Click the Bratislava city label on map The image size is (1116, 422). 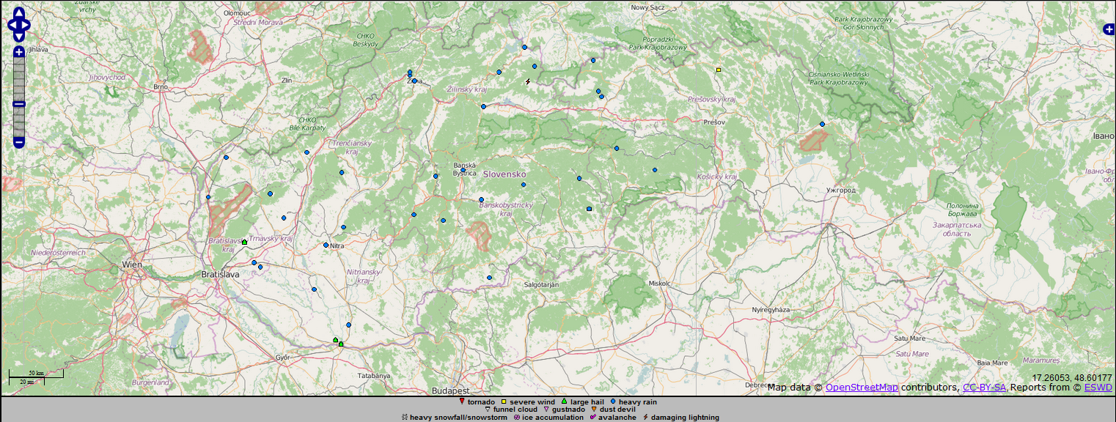tap(221, 274)
